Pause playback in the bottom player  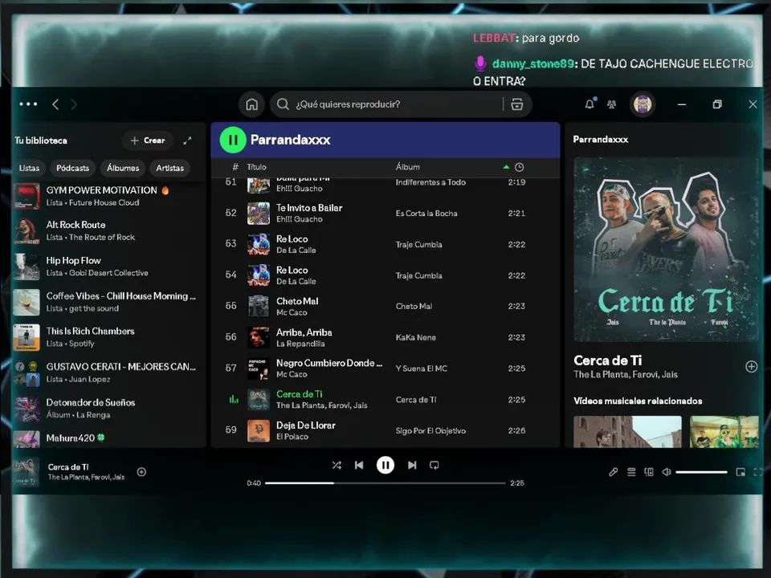385,465
